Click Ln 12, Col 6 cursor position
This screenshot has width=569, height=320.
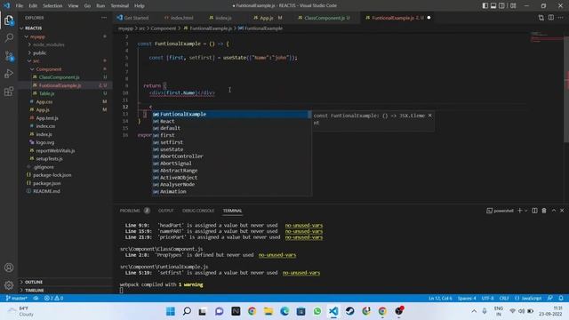[440, 299]
